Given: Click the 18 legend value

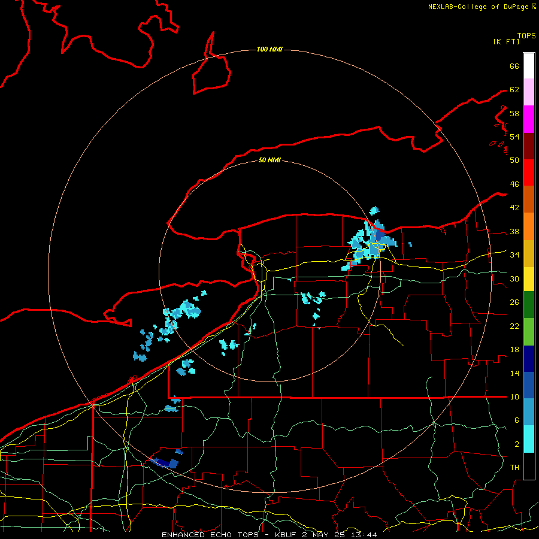Looking at the screenshot, I should click(x=514, y=350).
